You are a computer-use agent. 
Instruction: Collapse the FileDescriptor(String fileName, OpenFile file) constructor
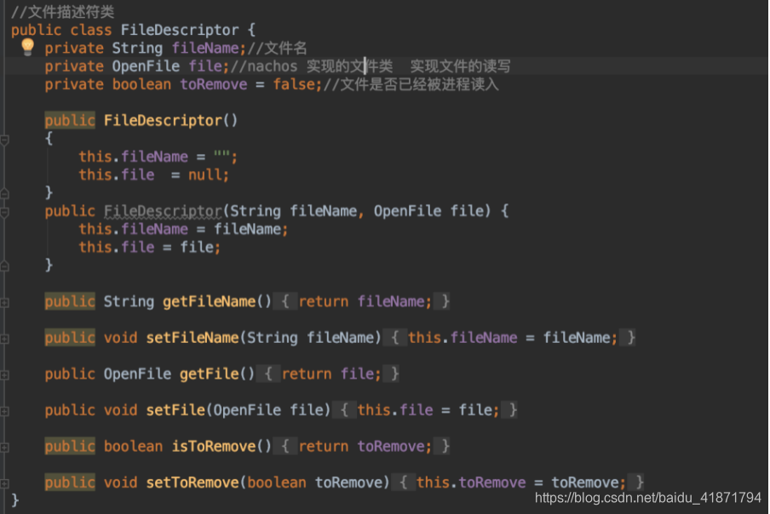[x=4, y=213]
